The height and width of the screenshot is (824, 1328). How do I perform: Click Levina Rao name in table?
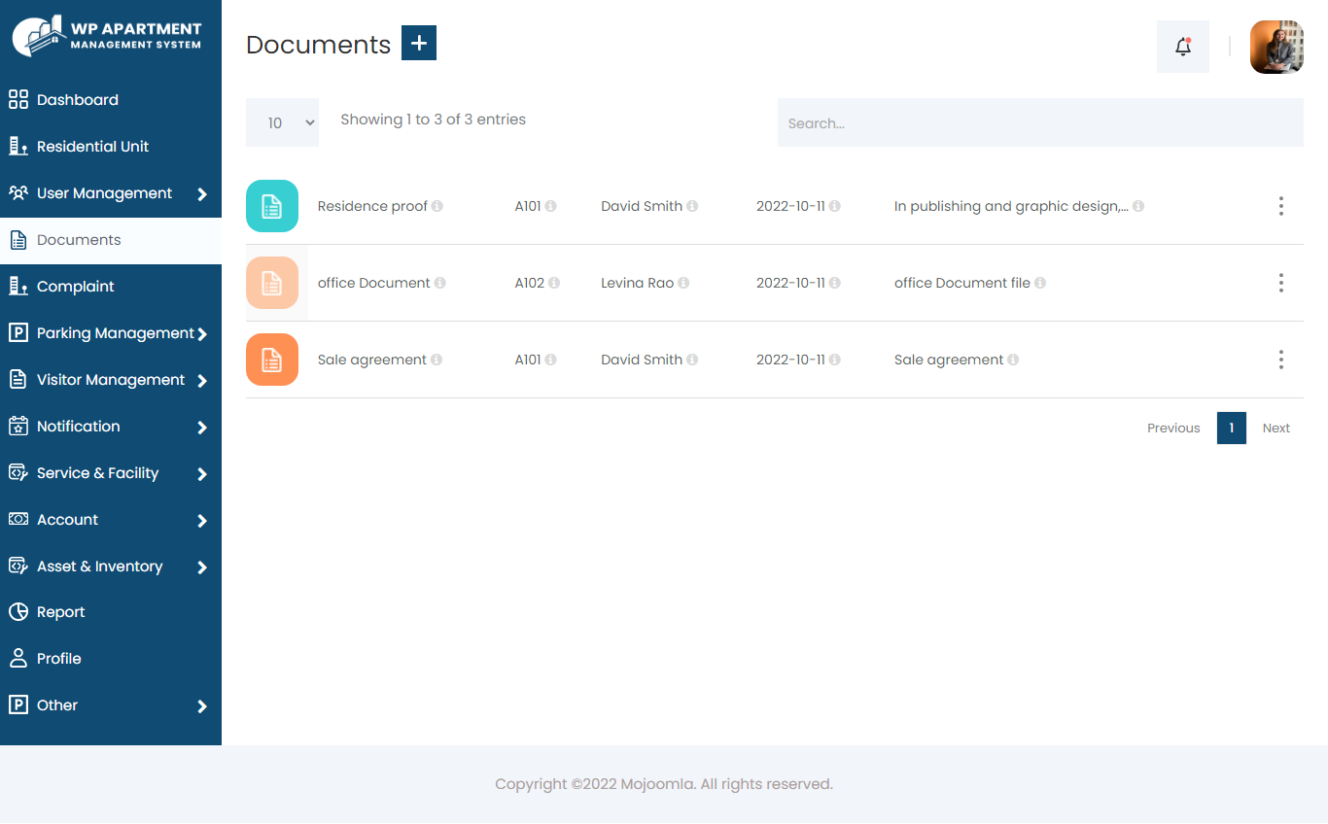[x=637, y=283]
